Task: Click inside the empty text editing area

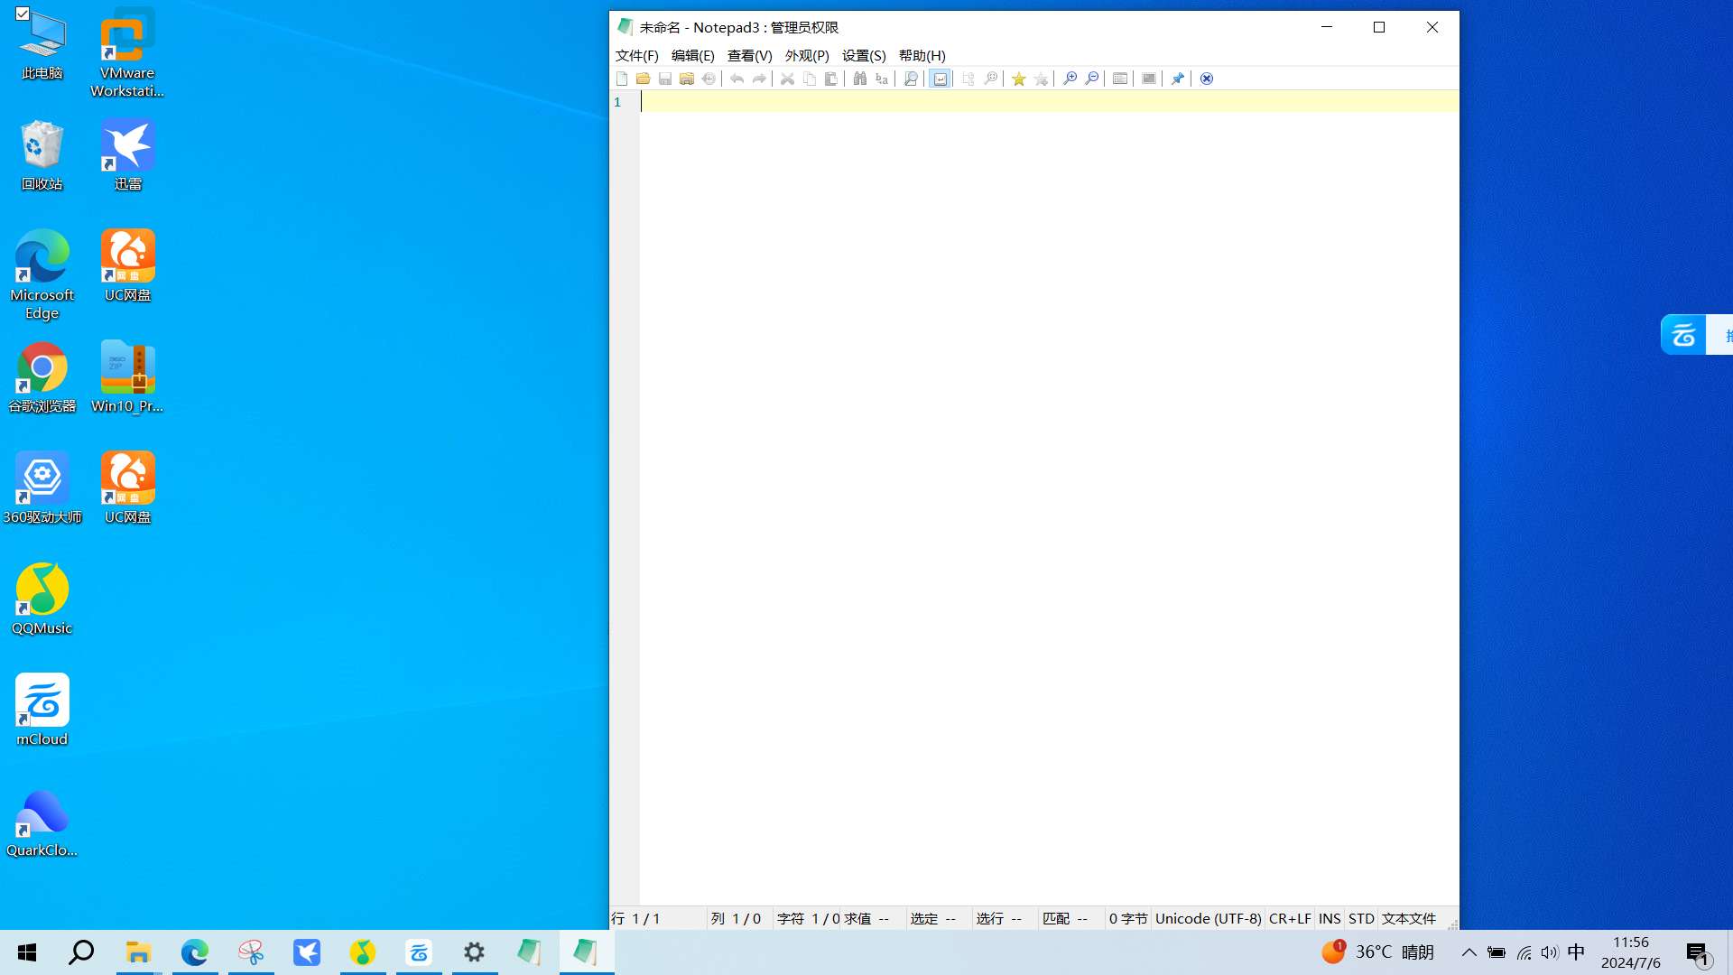Action: pos(1047,451)
